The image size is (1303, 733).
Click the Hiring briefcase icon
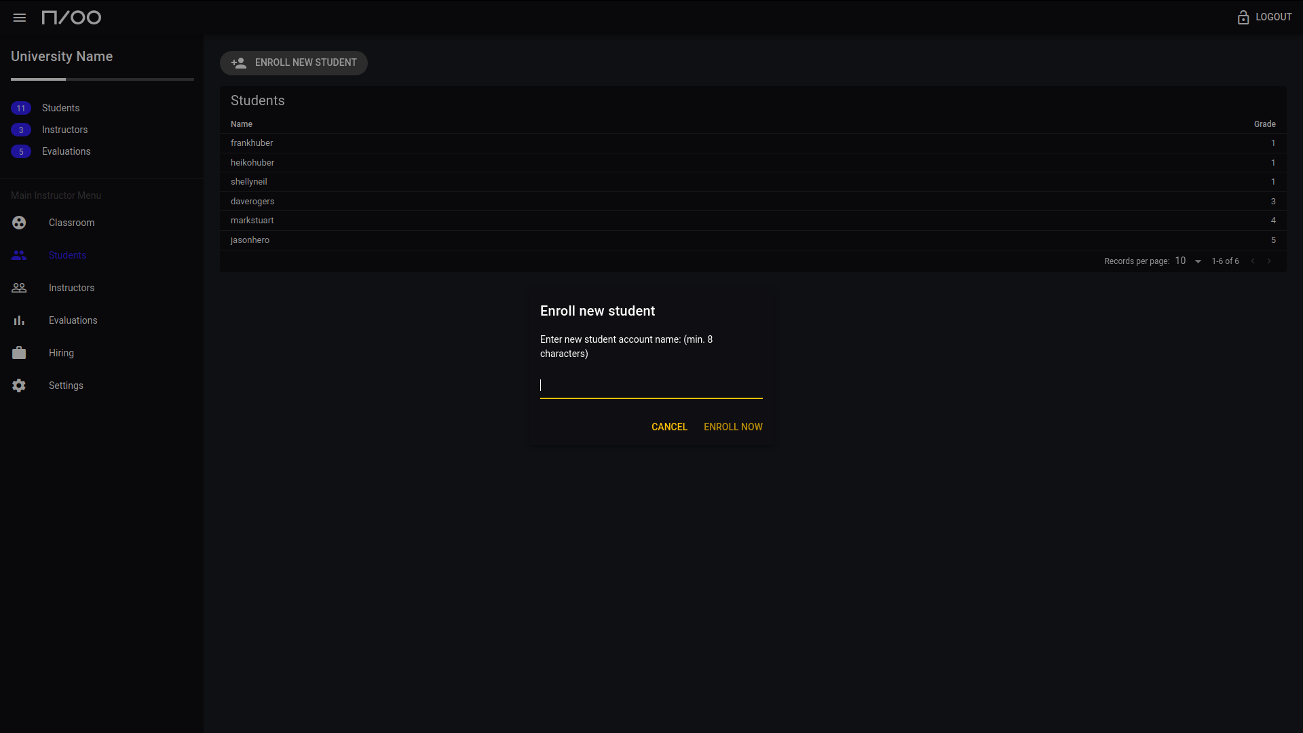[19, 353]
